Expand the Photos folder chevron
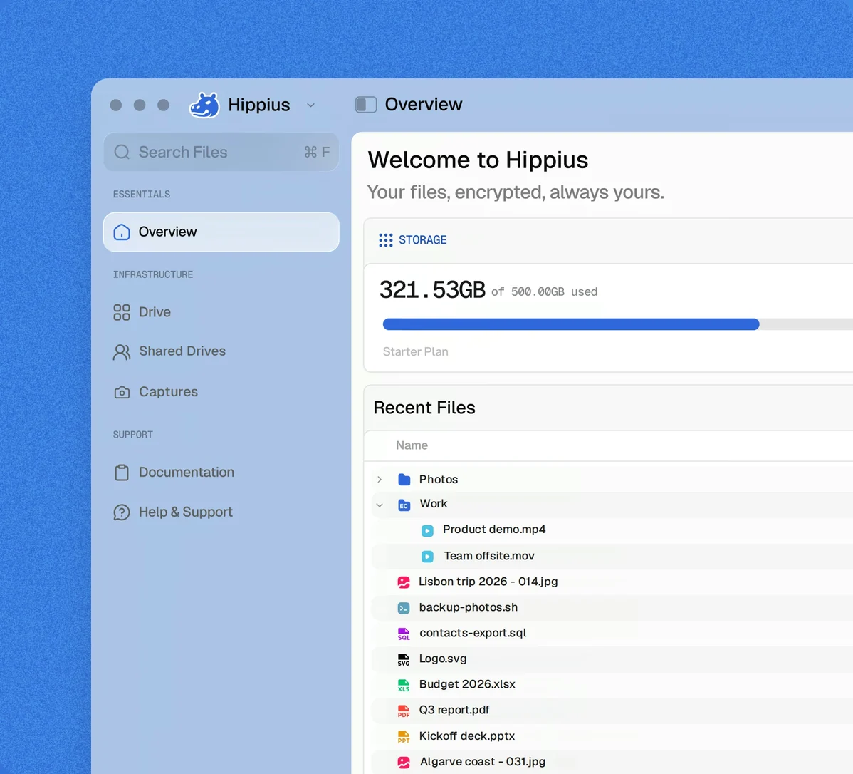 (x=380, y=480)
